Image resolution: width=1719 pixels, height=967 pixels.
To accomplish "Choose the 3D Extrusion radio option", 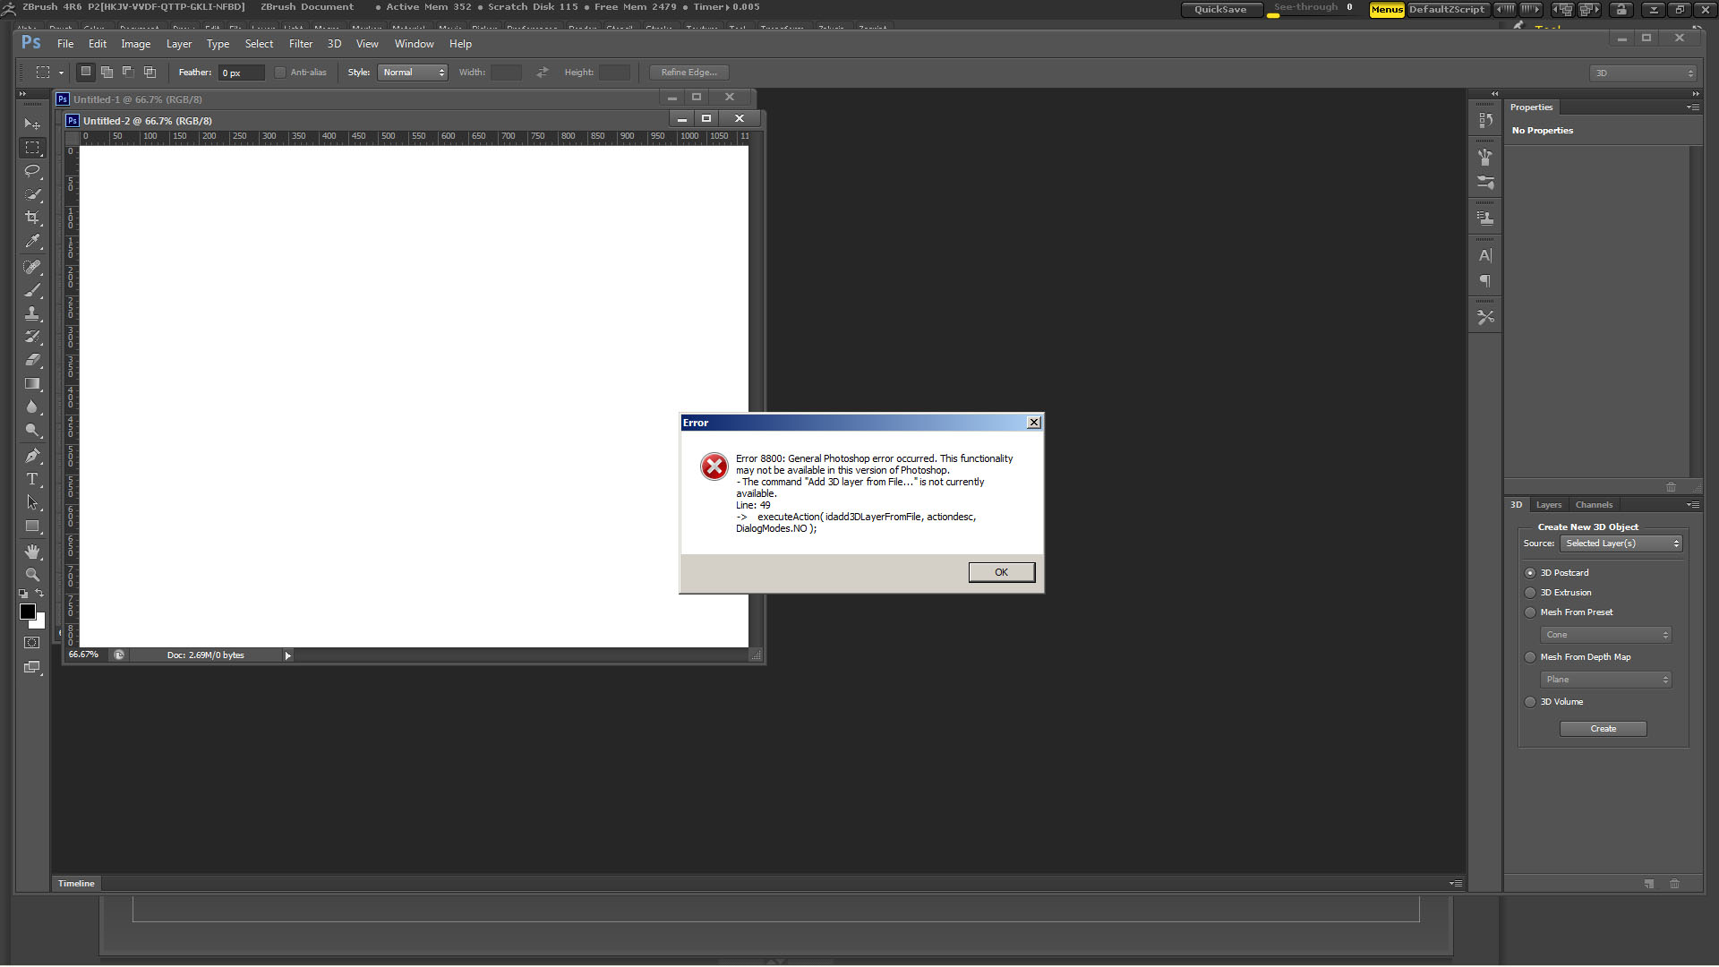I will [x=1530, y=593].
